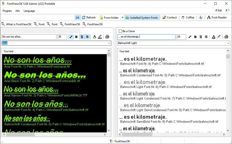232x144 pixels.
Task: Click the last 'FontViewOK' search link
Action: click(x=93, y=24)
